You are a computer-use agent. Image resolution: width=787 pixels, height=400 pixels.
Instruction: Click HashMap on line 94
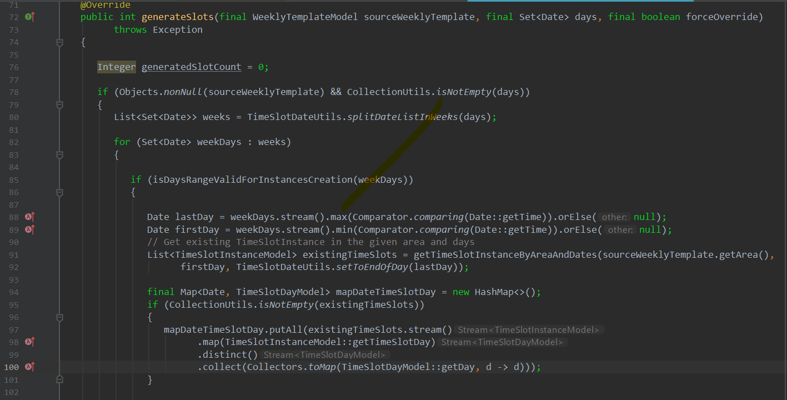494,292
